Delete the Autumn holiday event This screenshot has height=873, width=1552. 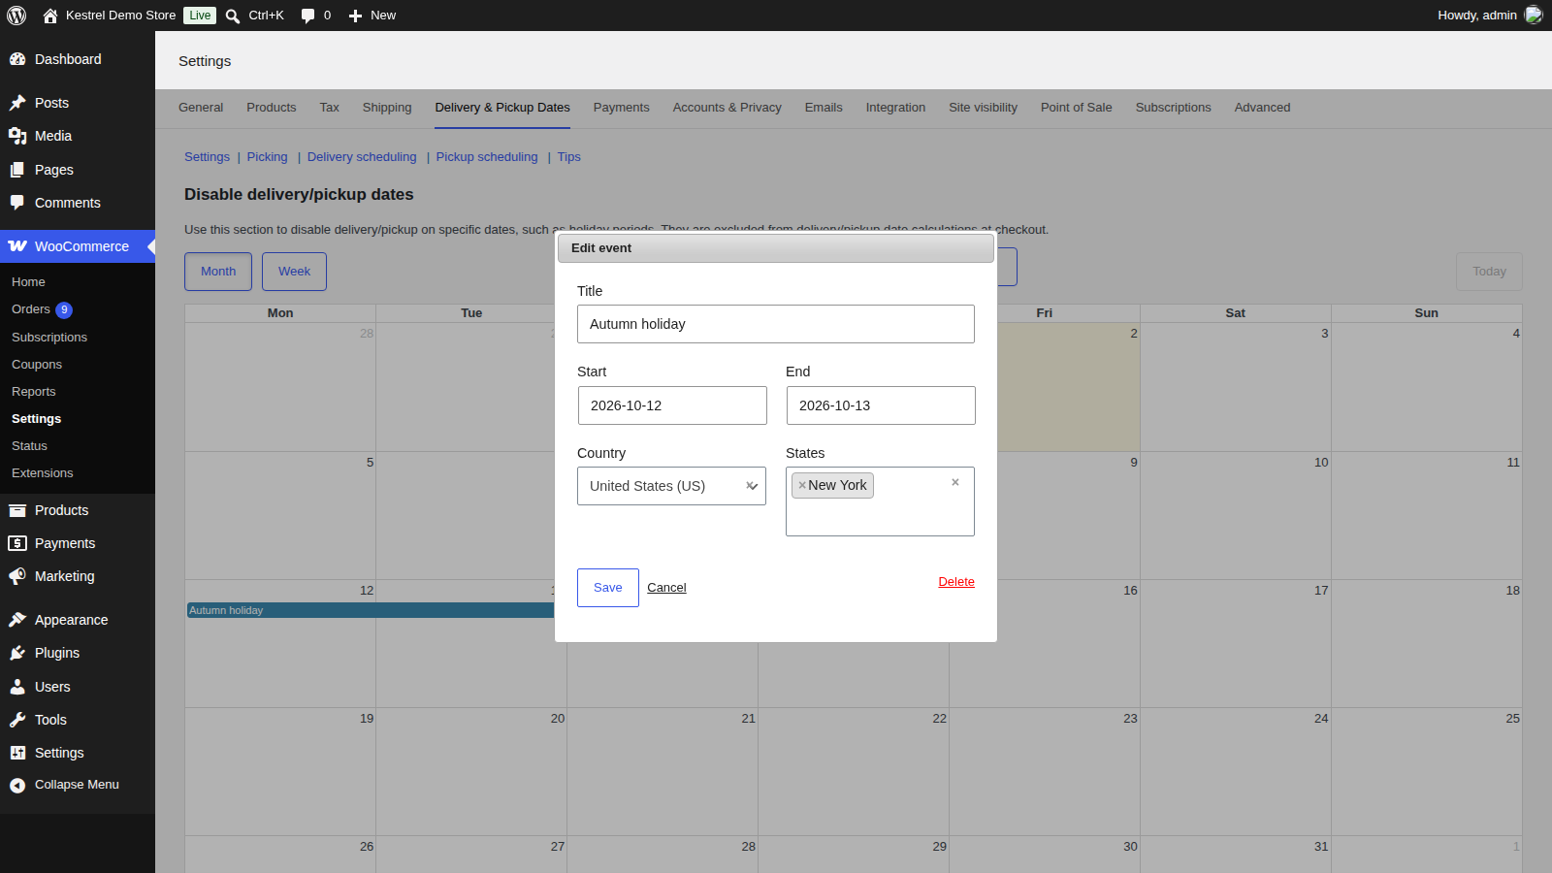click(956, 582)
